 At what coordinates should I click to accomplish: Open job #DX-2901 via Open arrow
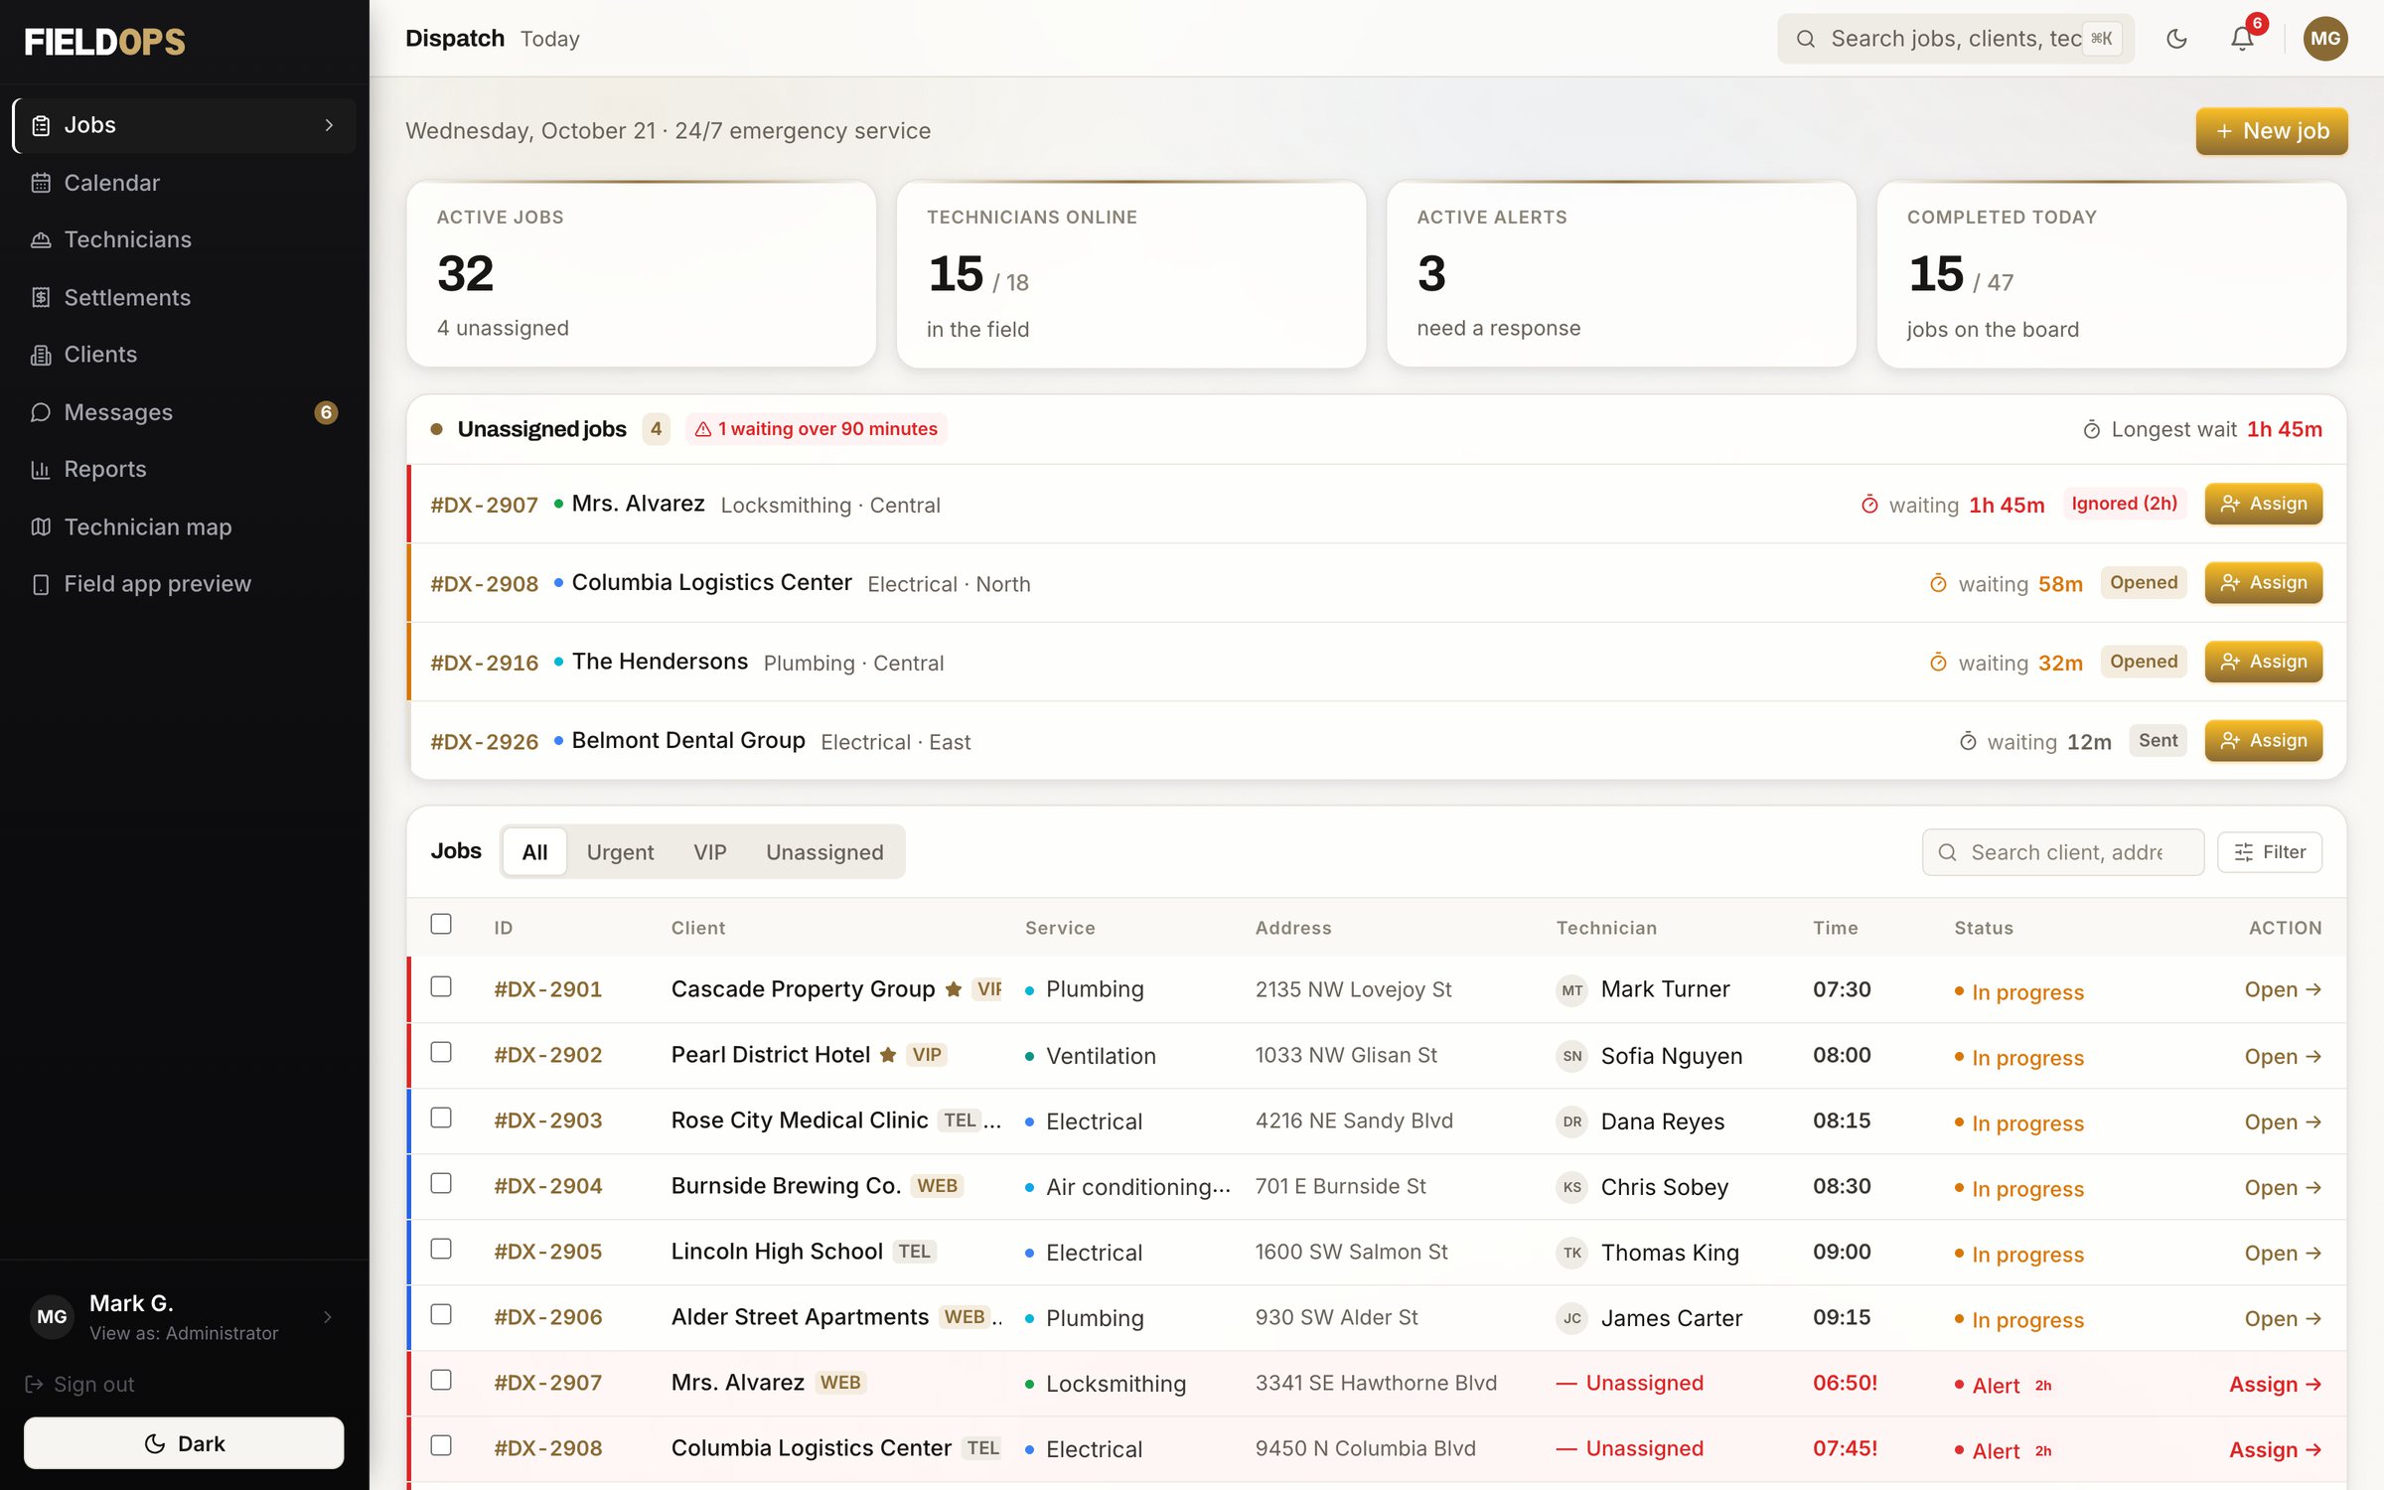pos(2283,989)
